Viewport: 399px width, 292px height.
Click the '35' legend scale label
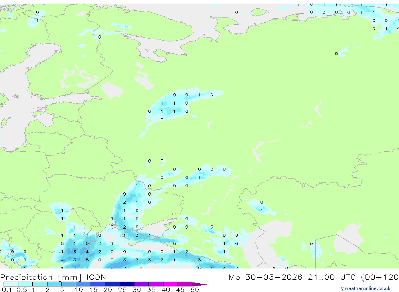[151, 290]
